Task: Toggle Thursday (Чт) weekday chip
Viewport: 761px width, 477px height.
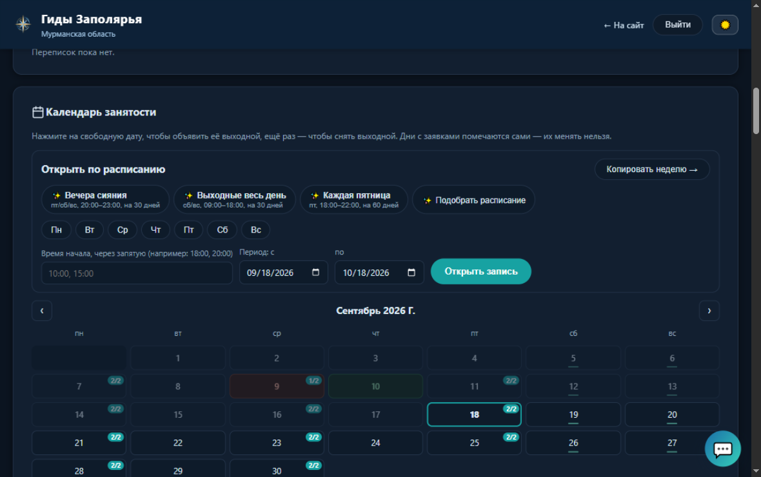Action: (x=155, y=230)
